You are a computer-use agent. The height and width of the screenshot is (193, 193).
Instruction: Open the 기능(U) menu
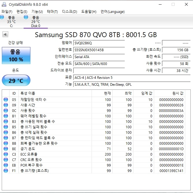coord(37,12)
